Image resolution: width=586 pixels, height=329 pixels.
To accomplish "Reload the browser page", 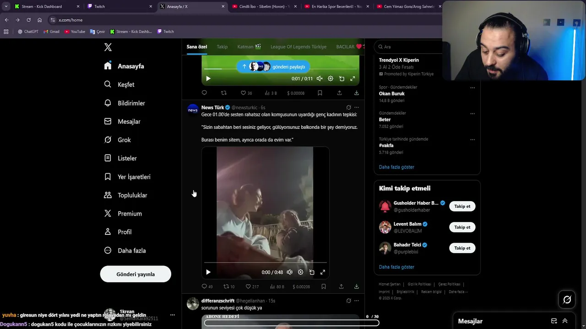I will click(28, 20).
